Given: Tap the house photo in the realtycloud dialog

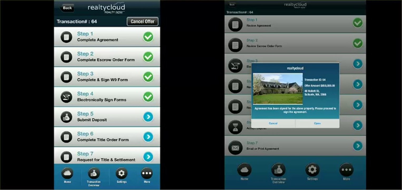Looking at the screenshot, I should click(278, 89).
